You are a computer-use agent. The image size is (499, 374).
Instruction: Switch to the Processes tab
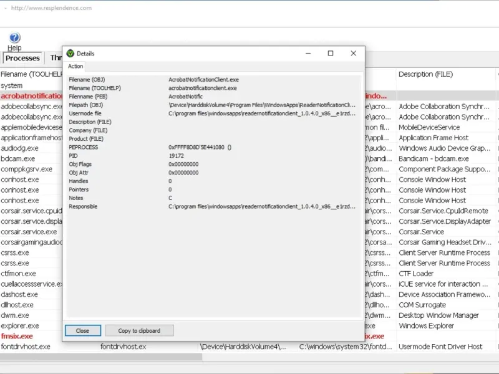(22, 58)
